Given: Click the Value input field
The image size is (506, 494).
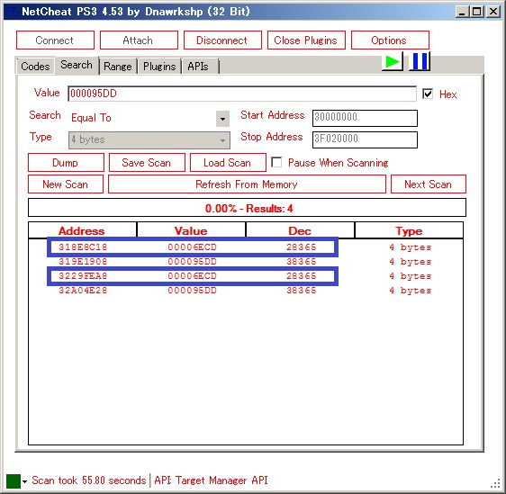Looking at the screenshot, I should [x=242, y=94].
